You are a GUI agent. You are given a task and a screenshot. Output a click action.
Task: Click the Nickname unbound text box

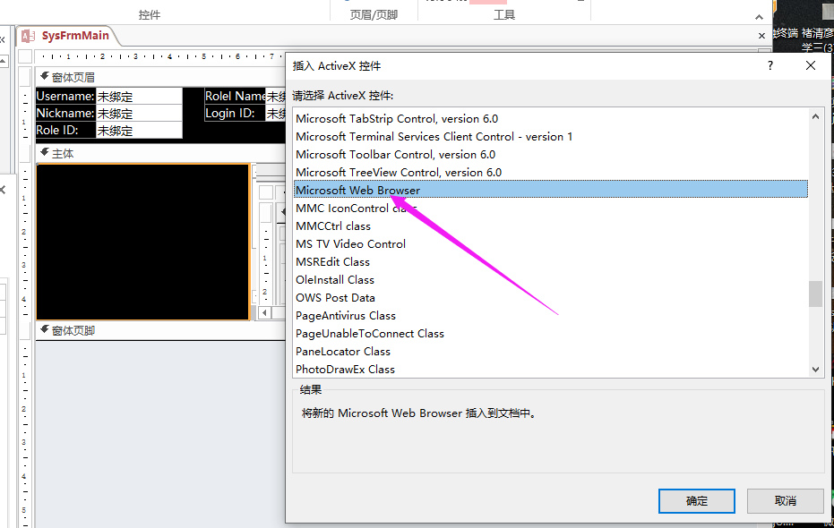[x=139, y=113]
